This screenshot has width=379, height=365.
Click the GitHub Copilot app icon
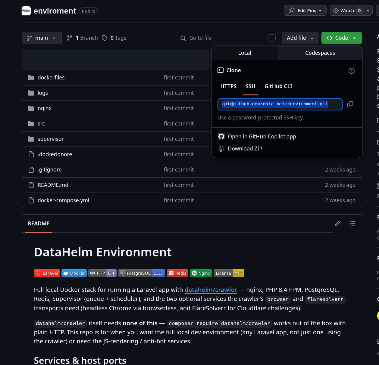[x=221, y=137]
